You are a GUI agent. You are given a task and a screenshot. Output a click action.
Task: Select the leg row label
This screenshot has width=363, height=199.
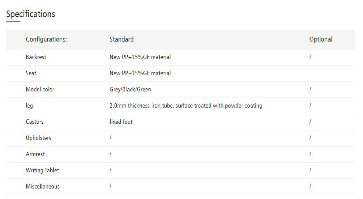point(29,106)
